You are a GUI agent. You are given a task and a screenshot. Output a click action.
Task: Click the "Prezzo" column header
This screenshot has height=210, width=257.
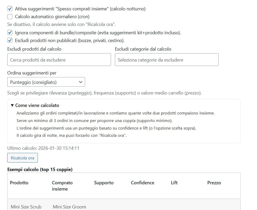click(x=214, y=182)
